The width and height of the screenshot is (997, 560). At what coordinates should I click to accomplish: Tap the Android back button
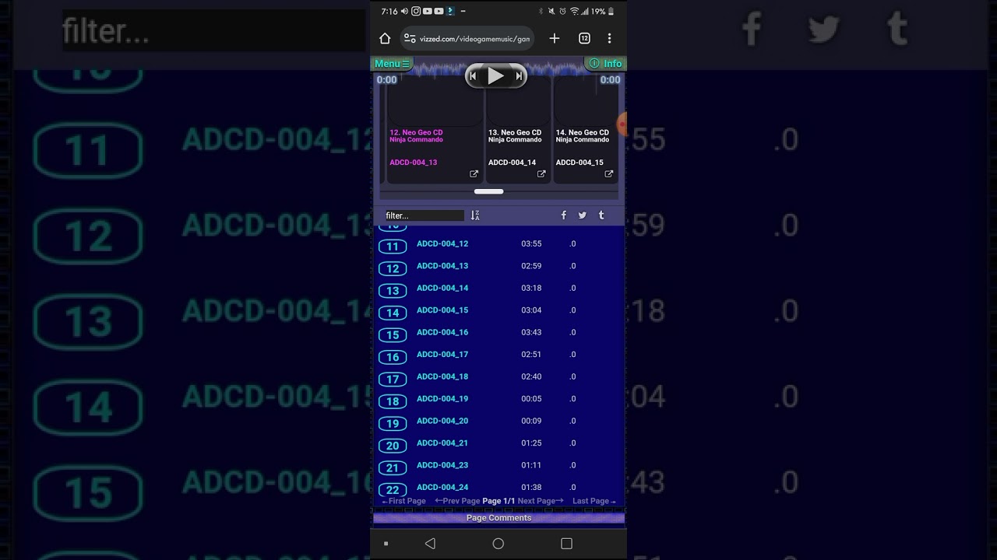tap(430, 544)
